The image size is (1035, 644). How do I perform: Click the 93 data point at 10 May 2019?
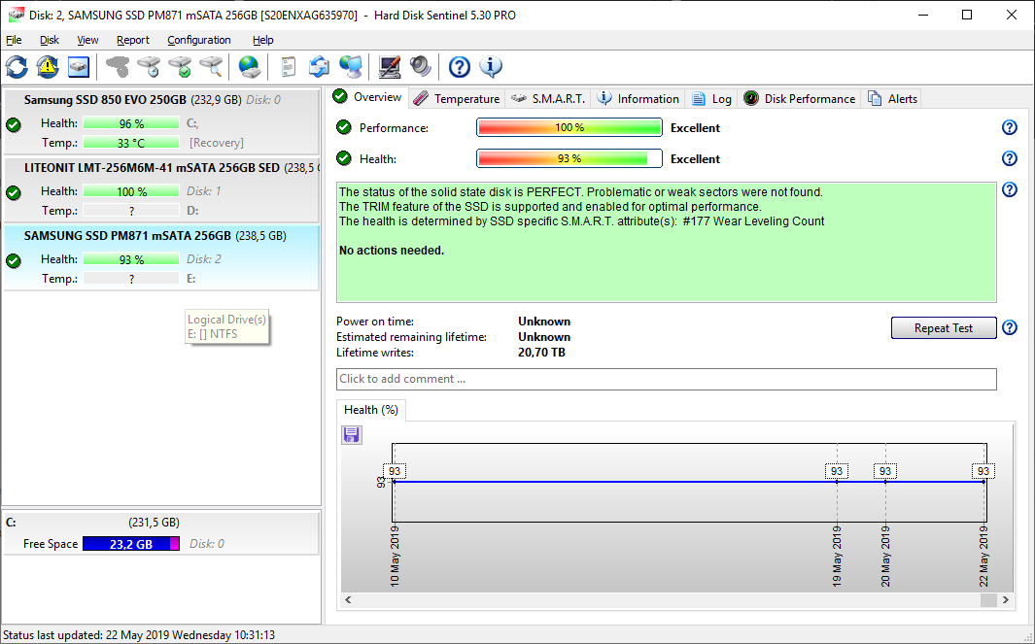[394, 471]
